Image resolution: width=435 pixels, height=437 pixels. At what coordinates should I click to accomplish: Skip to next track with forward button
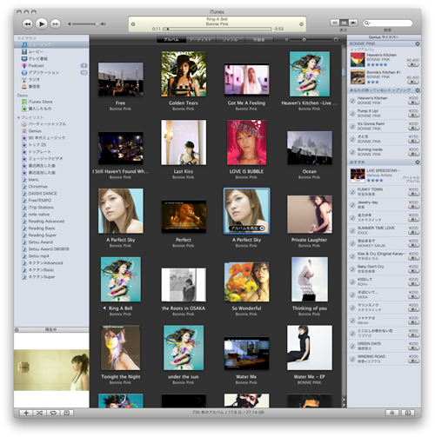56,24
